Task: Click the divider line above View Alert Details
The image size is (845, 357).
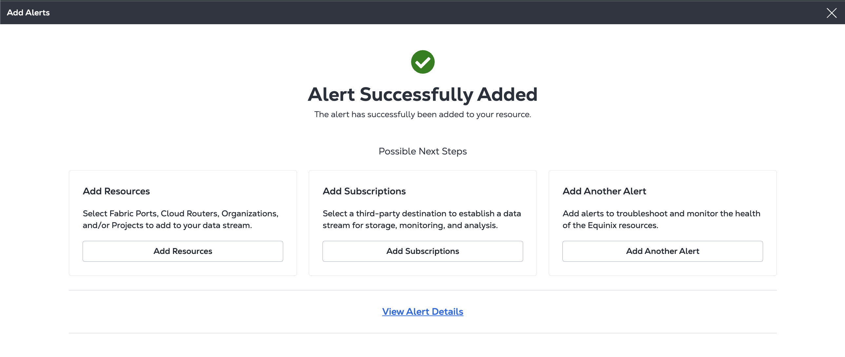Action: point(422,290)
